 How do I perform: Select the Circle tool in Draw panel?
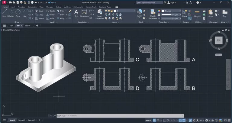[x=18, y=13]
